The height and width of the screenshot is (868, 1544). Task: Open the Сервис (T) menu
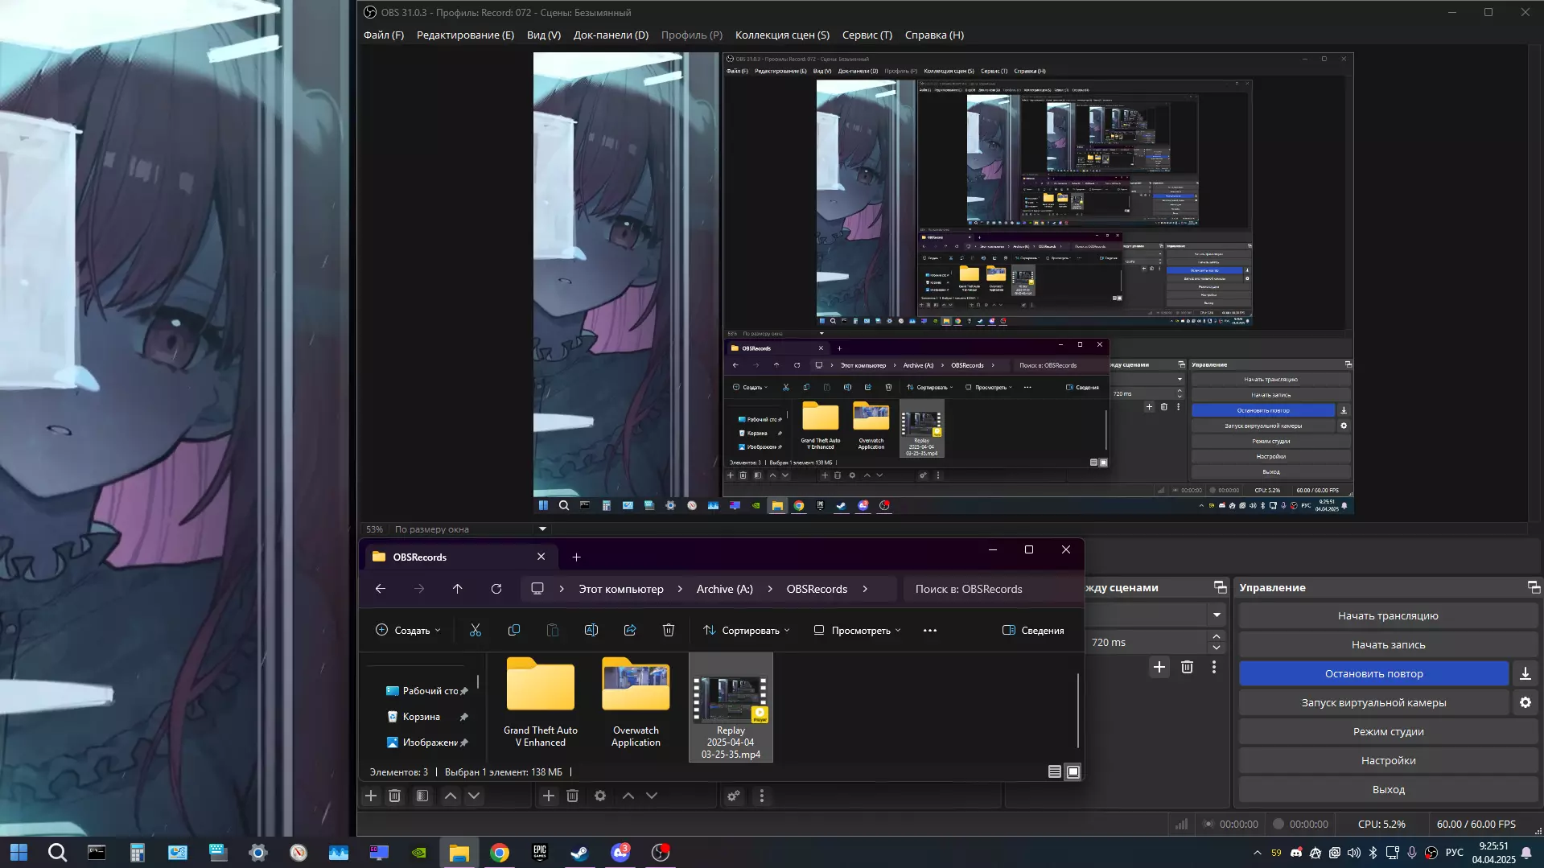[x=867, y=35]
